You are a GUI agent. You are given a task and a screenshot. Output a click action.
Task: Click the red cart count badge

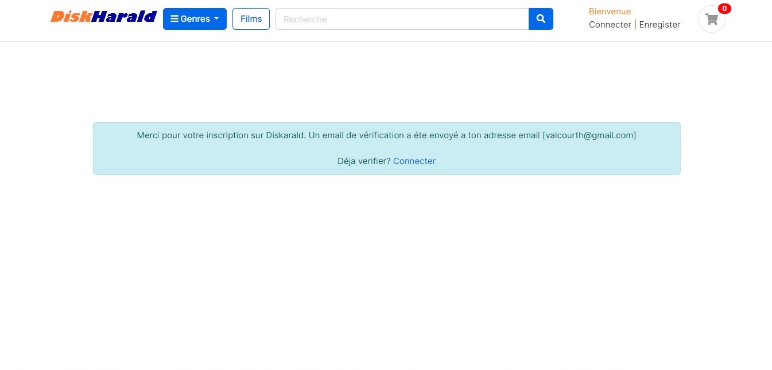[x=724, y=9]
